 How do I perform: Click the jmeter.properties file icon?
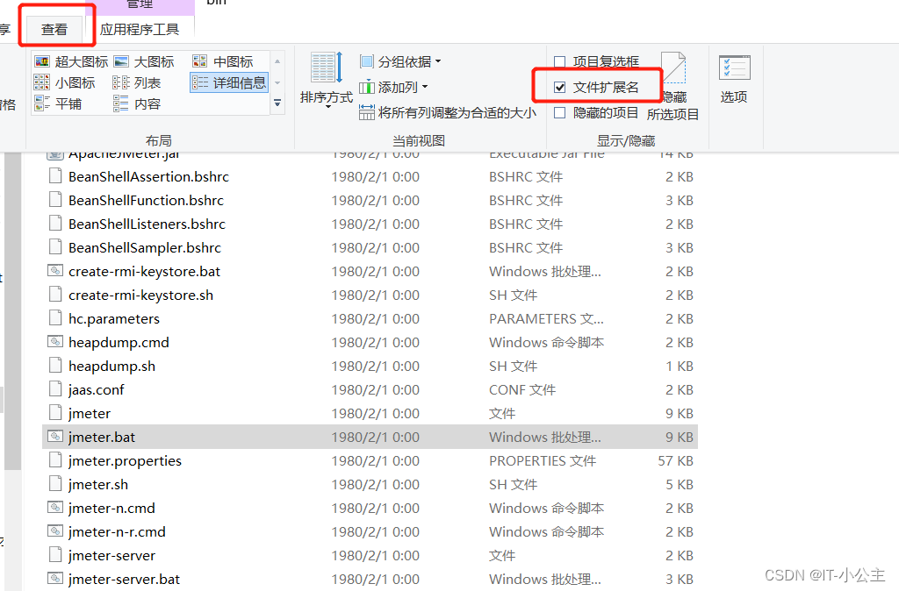pyautogui.click(x=55, y=459)
